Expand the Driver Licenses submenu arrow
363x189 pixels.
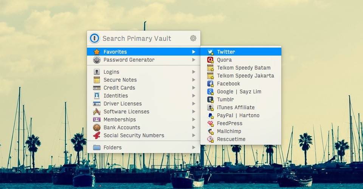click(194, 104)
